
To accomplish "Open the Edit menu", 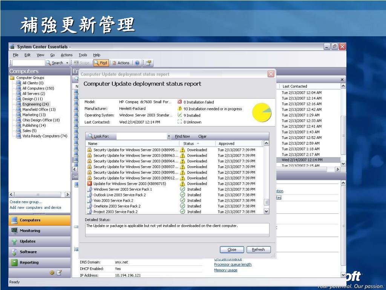I will (27, 55).
